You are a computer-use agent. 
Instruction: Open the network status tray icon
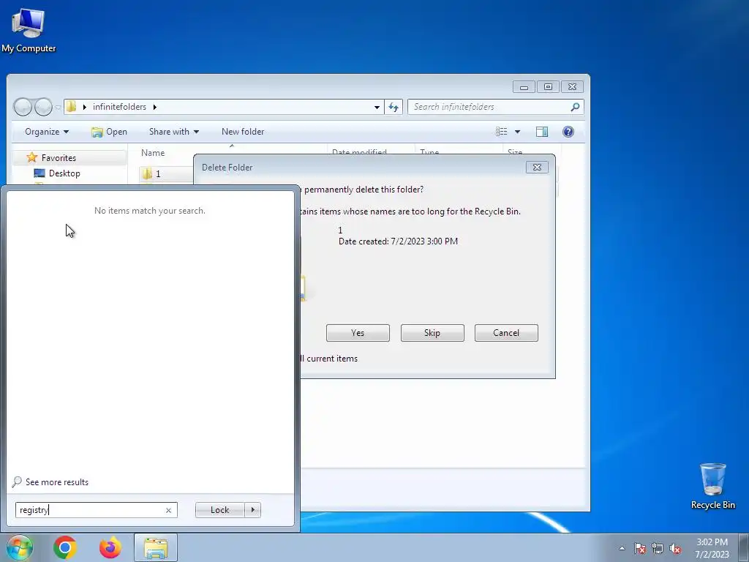point(658,549)
